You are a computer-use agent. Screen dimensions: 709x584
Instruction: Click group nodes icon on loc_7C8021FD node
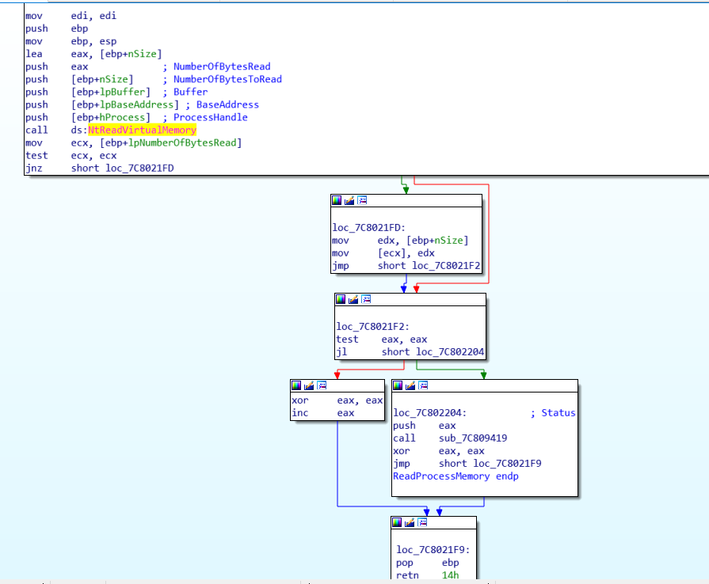362,200
